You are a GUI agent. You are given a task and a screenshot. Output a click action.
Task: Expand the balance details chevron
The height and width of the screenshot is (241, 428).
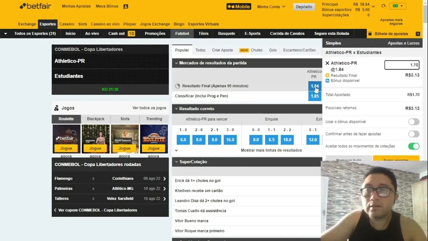(373, 7)
